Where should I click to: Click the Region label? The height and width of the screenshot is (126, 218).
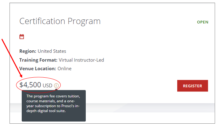[28, 51]
